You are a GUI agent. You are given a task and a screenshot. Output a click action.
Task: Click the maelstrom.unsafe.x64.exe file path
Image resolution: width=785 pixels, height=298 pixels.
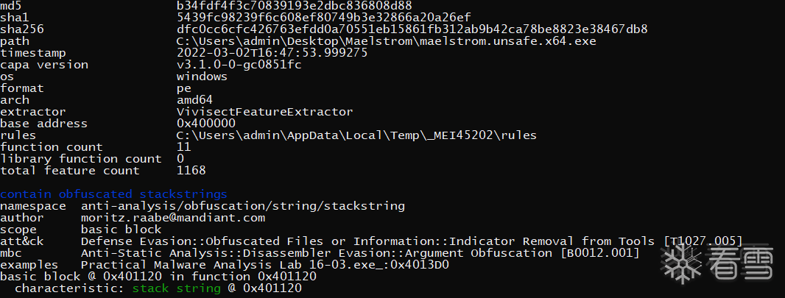387,41
